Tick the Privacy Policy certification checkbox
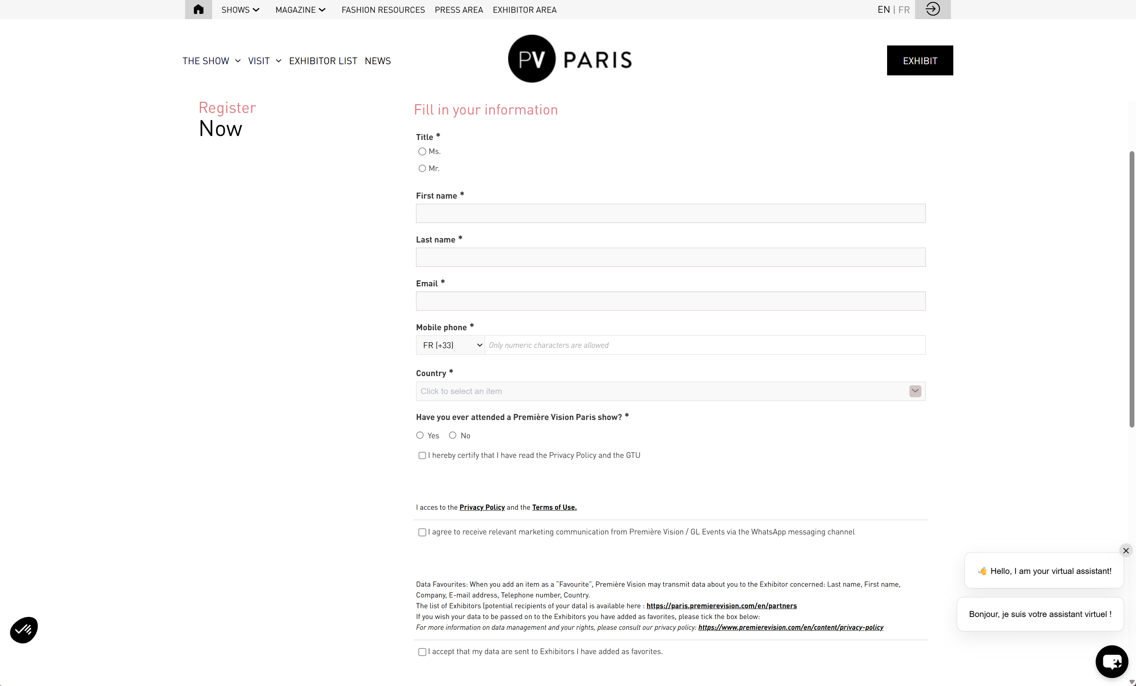Viewport: 1136px width, 686px height. pyautogui.click(x=422, y=455)
